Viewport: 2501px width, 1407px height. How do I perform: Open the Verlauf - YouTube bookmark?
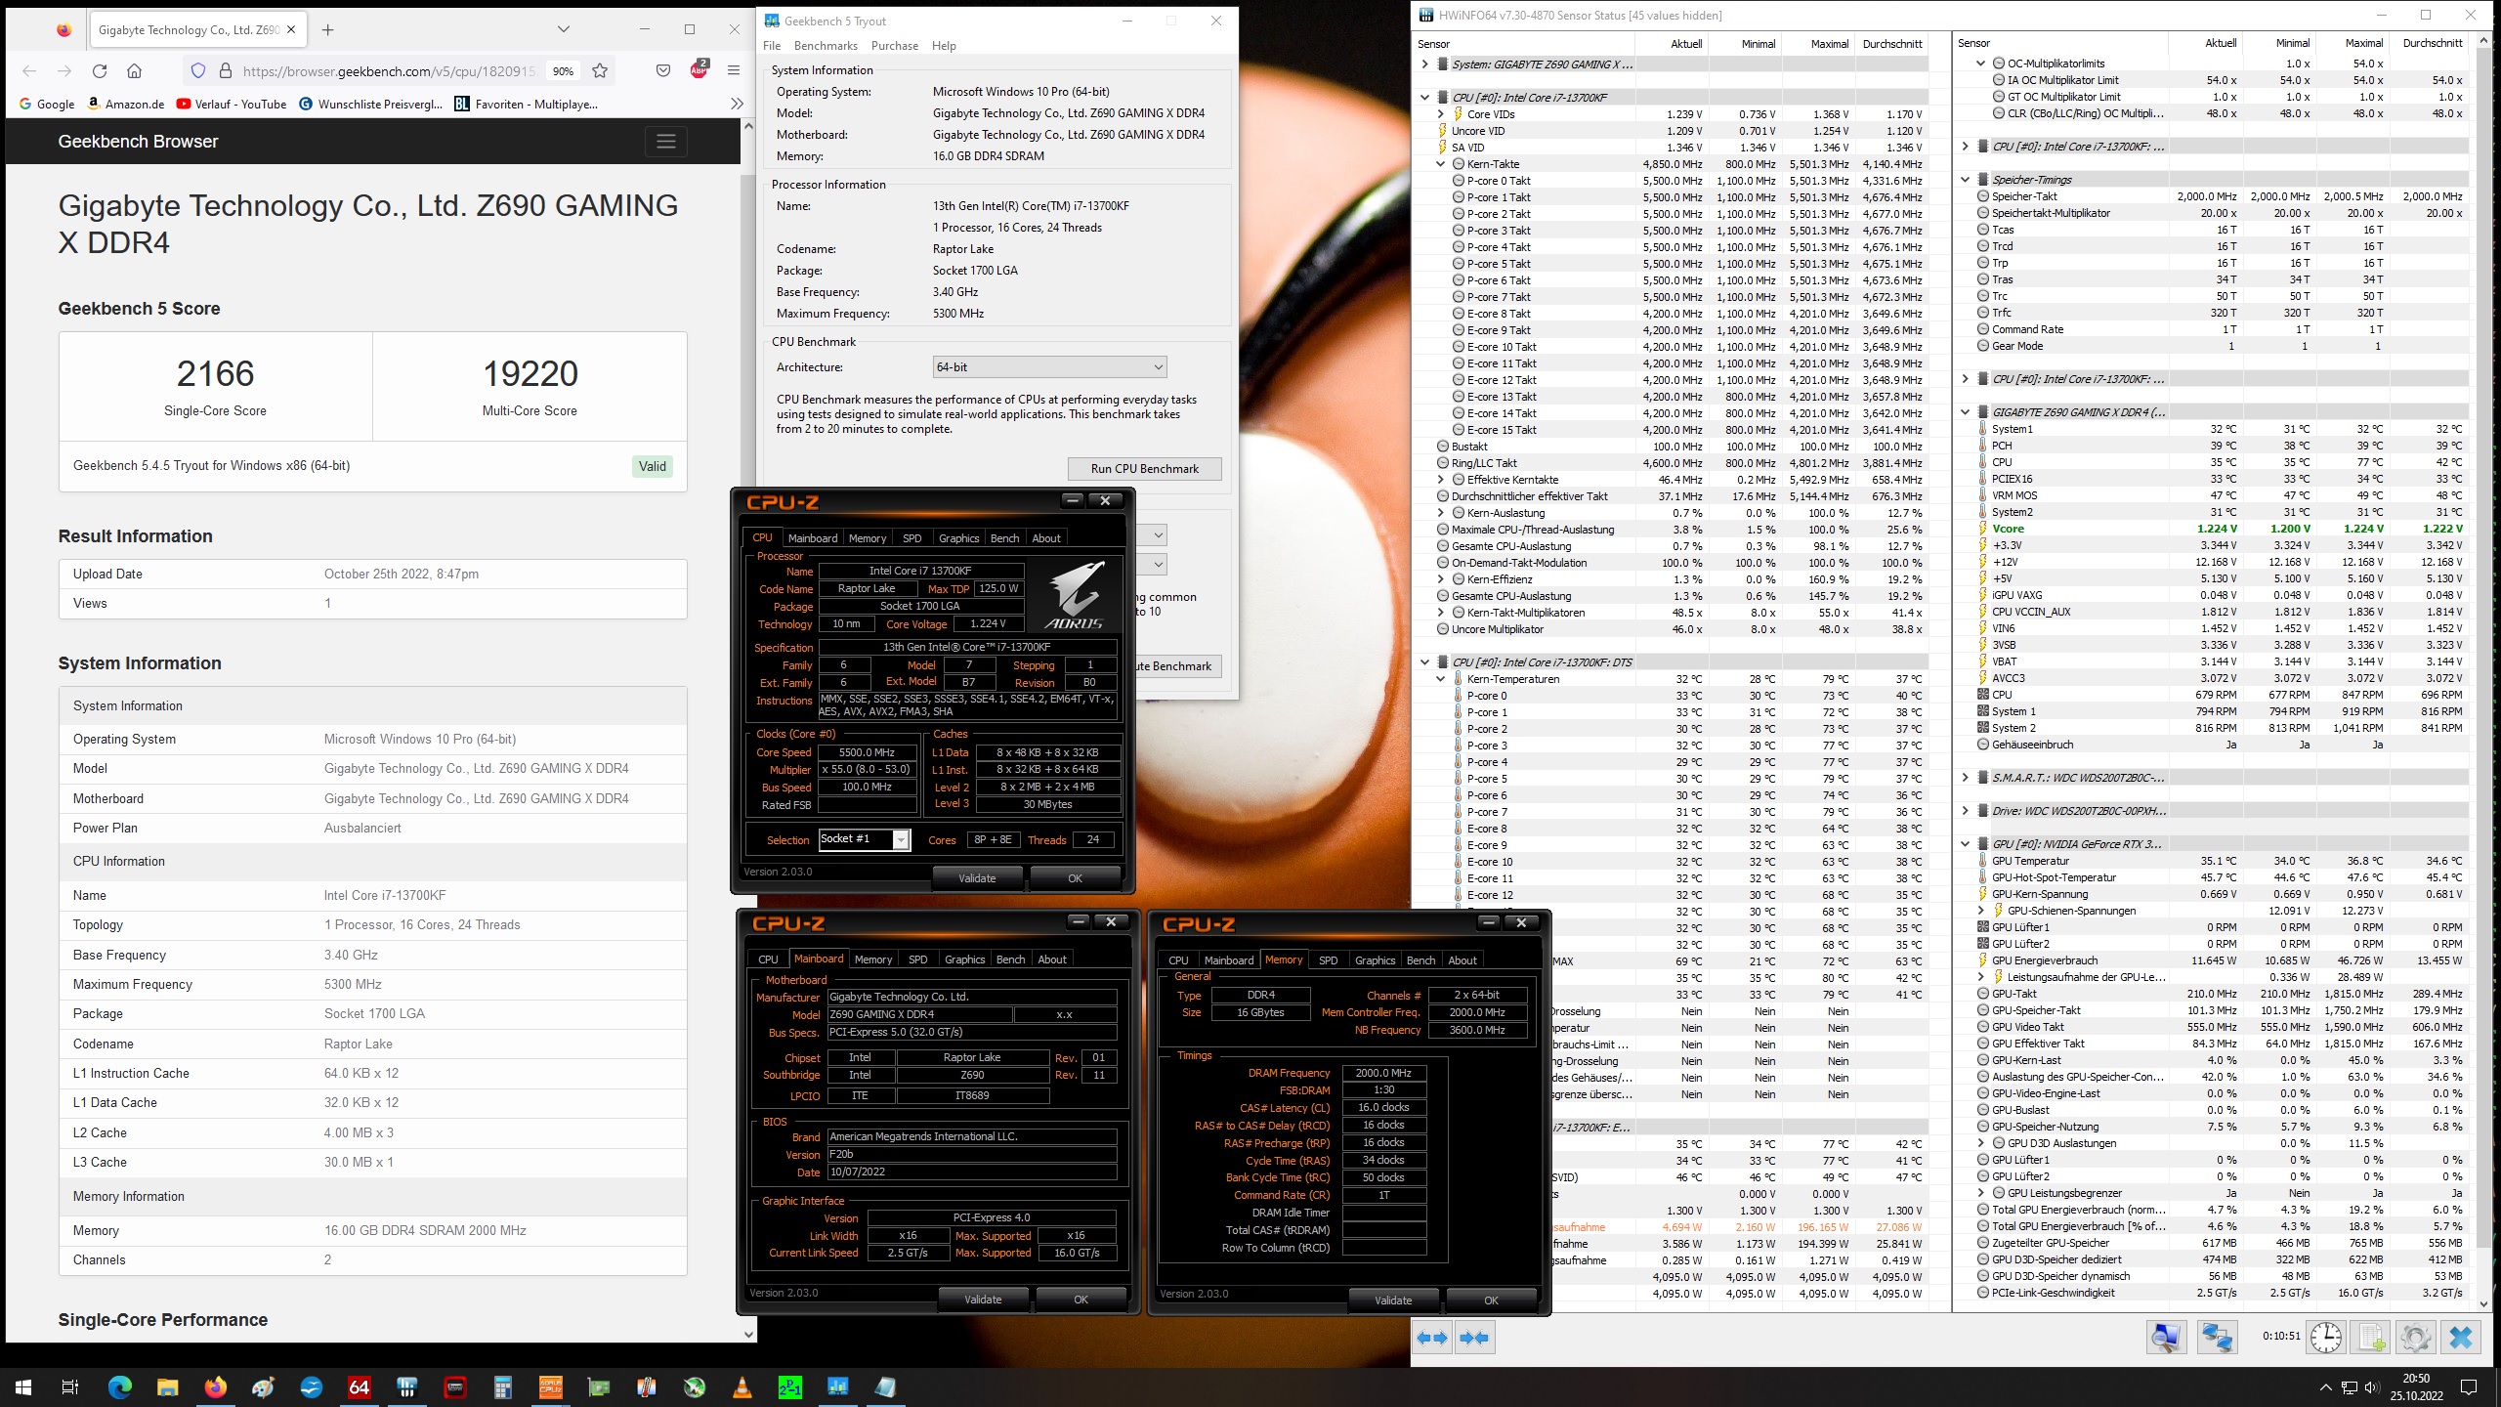(232, 104)
